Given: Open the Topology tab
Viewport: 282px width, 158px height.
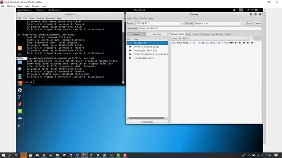Looking at the screenshot, I should (204, 34).
